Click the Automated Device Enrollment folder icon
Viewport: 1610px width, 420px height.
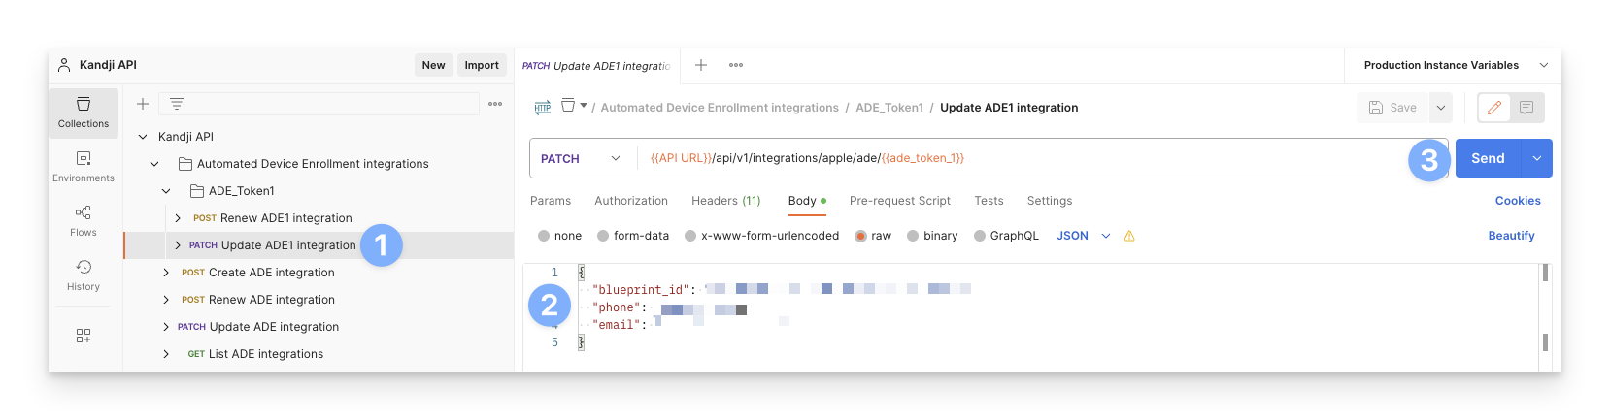184,164
